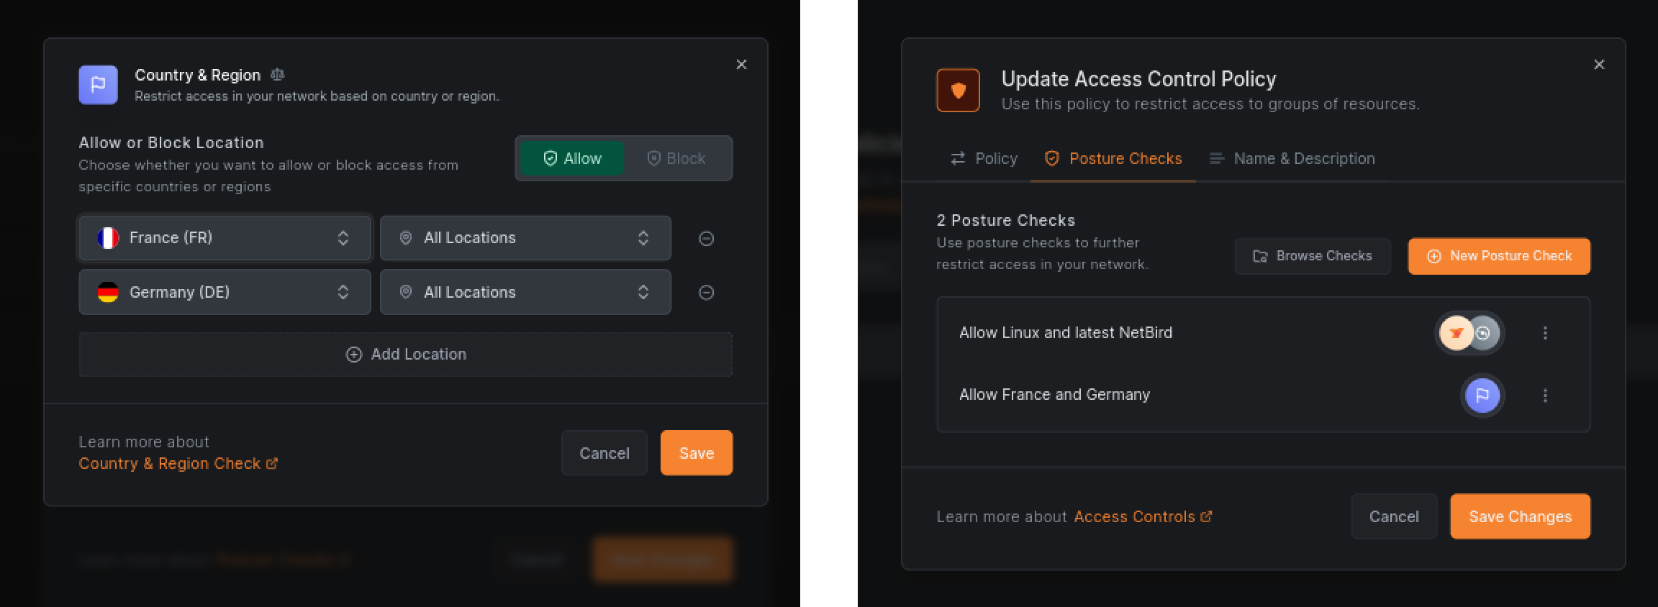Click the scale icon beside Country & Region

click(277, 75)
